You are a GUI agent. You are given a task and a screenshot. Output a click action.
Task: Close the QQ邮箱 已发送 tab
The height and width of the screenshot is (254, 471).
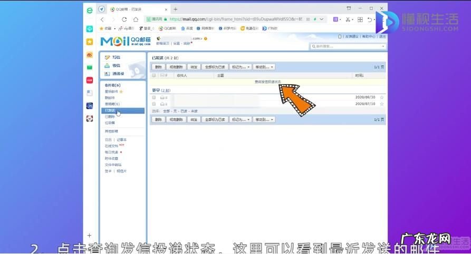pos(166,9)
